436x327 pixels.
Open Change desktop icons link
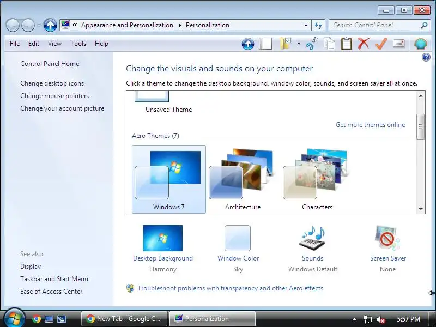(52, 83)
